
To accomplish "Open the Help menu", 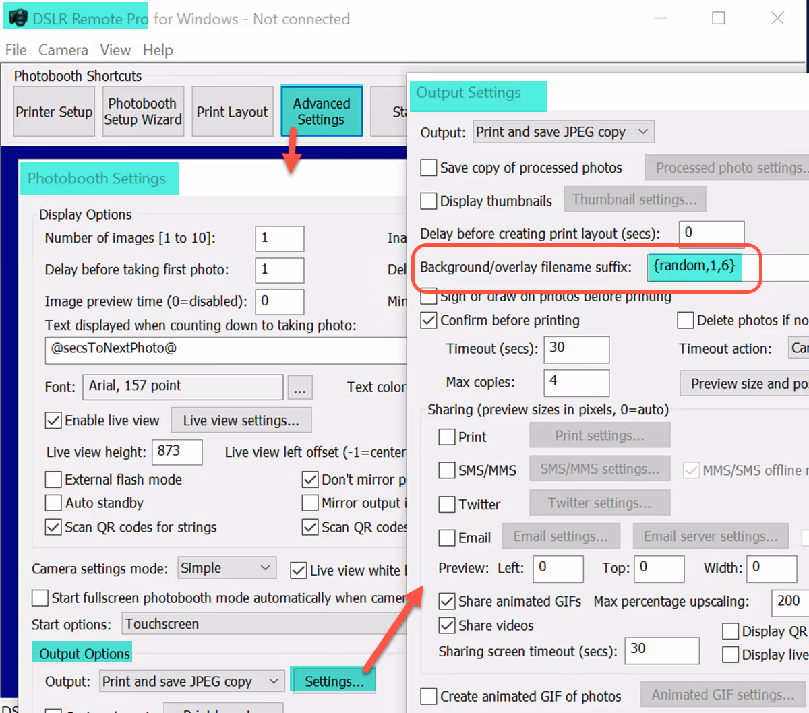I will coord(158,50).
